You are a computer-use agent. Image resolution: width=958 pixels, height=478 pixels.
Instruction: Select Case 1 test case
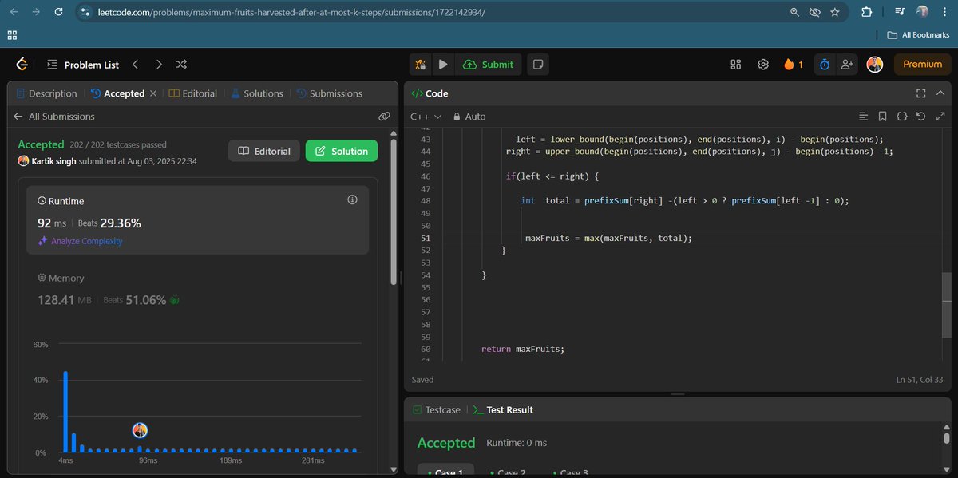point(445,472)
